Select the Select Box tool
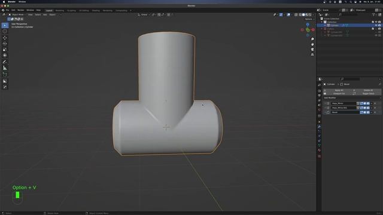 pyautogui.click(x=5, y=25)
